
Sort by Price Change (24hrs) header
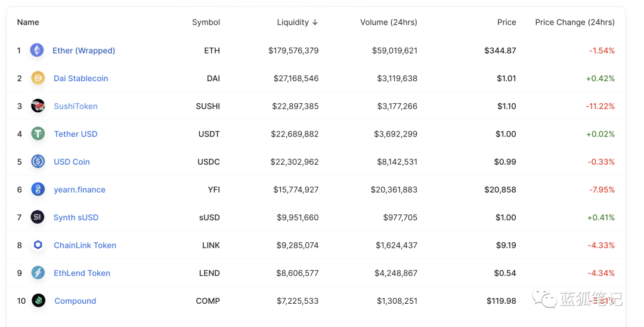pos(575,22)
